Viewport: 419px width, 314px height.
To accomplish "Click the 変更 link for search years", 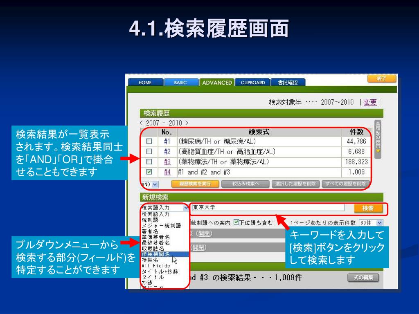I will 370,102.
